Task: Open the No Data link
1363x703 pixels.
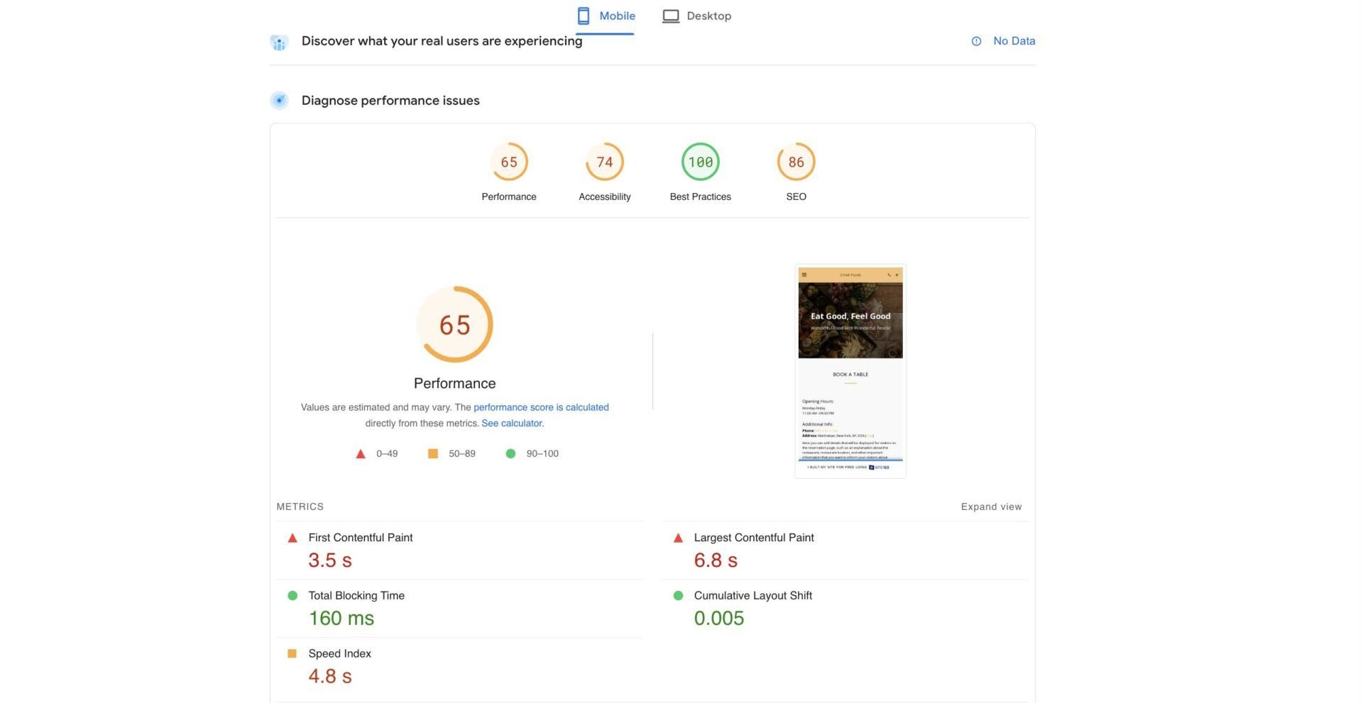Action: pos(1014,41)
